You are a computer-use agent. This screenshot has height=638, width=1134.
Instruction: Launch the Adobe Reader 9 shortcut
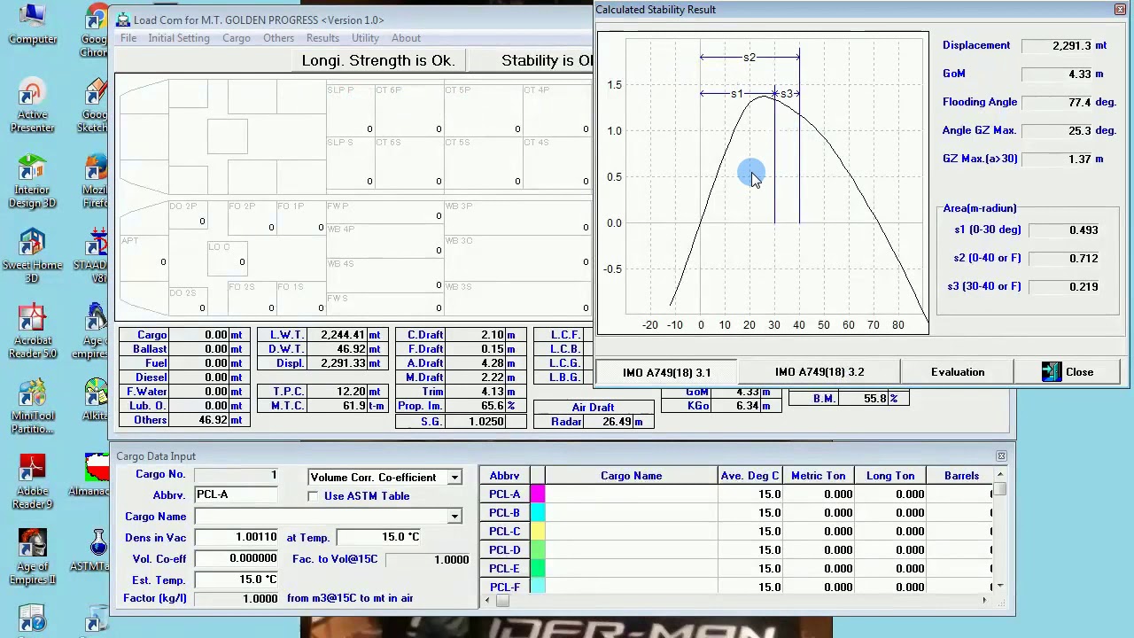(x=33, y=485)
